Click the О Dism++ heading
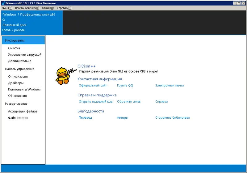Screen dimensions: 247x173 click(86, 66)
